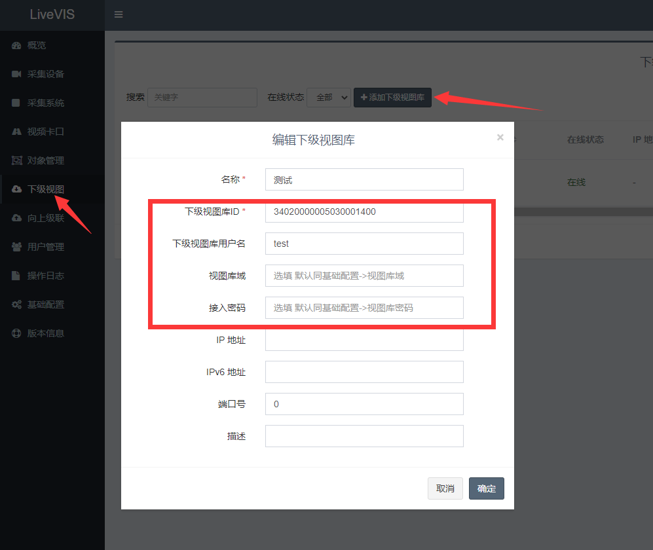Image resolution: width=653 pixels, height=550 pixels.
Task: Click the 版本信息 lifebuoy icon
Action: [16, 333]
